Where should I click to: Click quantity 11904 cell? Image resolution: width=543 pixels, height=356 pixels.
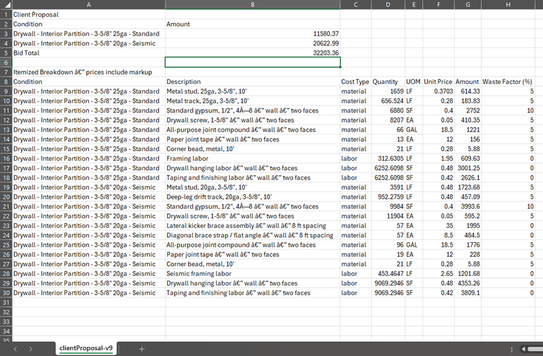[388, 216]
